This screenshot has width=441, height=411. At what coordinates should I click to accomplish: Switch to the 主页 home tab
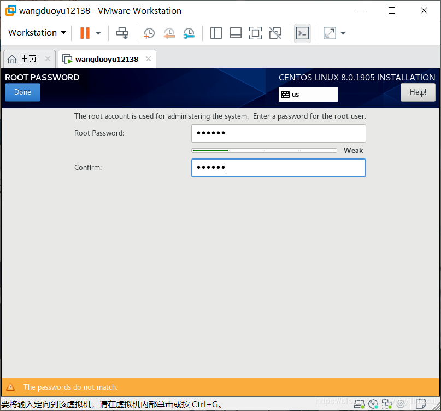coord(29,59)
